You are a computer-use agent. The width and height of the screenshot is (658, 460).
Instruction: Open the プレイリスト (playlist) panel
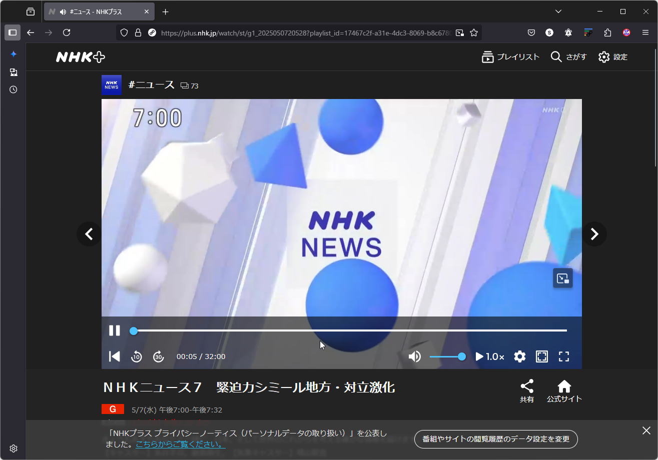pos(510,56)
